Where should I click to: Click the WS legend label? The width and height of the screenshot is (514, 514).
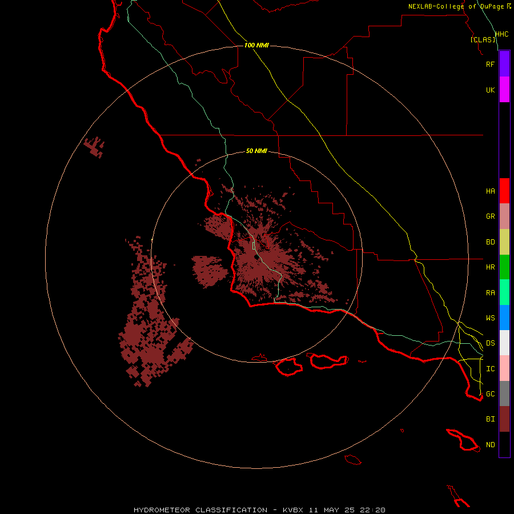pos(490,318)
